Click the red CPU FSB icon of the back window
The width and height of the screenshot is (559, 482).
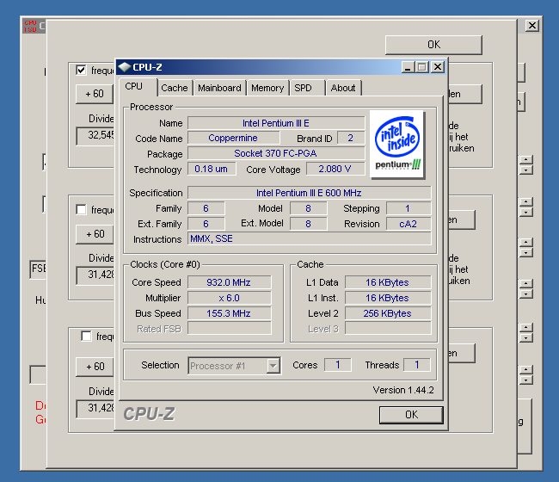(x=30, y=26)
